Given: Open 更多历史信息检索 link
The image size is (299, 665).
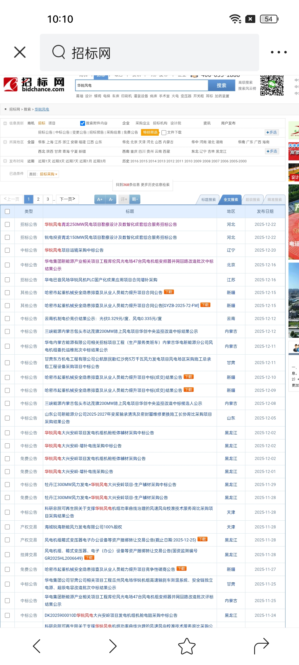Looking at the screenshot, I should [x=155, y=185].
